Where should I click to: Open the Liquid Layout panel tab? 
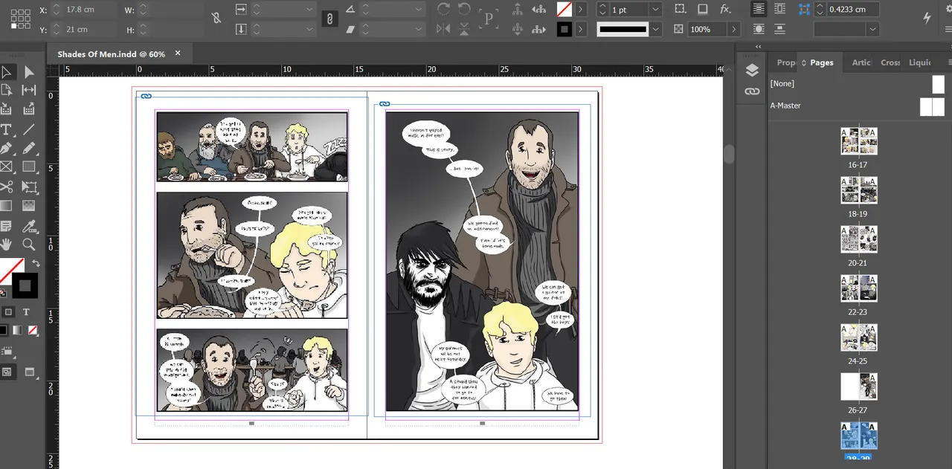(x=919, y=62)
